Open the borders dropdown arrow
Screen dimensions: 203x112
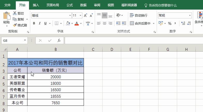click(61, 23)
